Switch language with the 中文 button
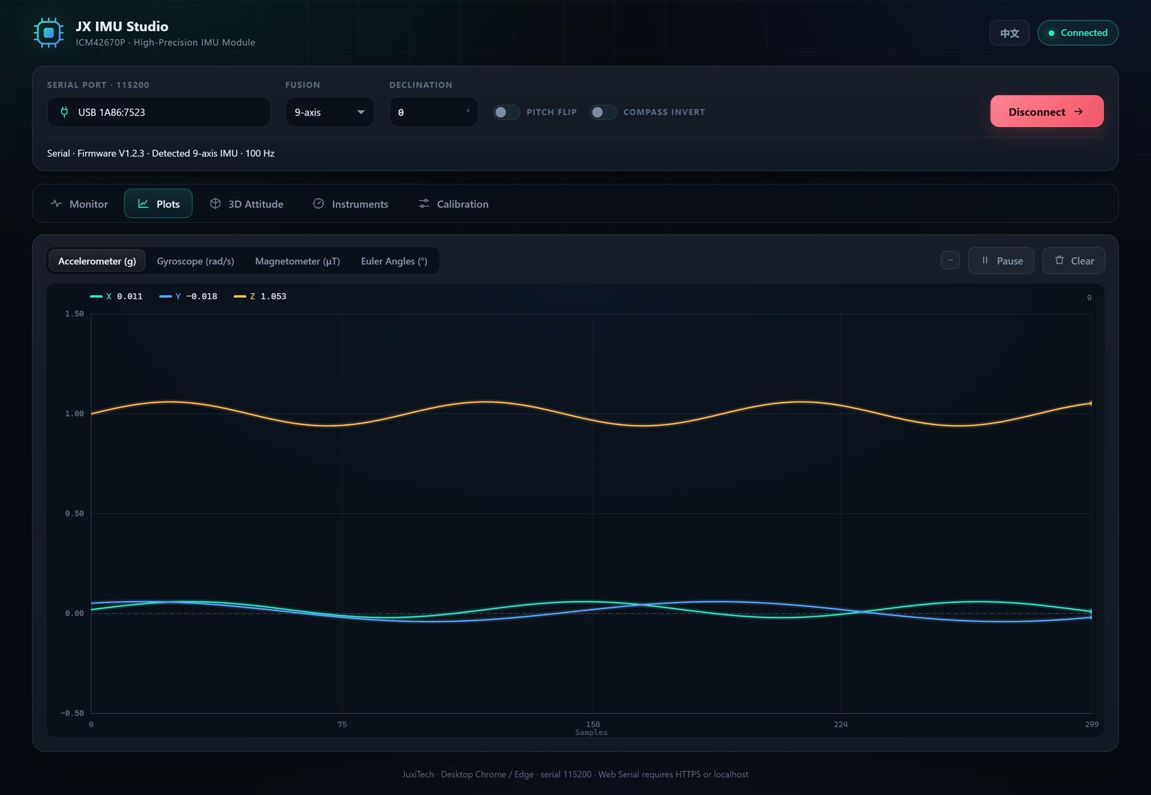 tap(1009, 33)
